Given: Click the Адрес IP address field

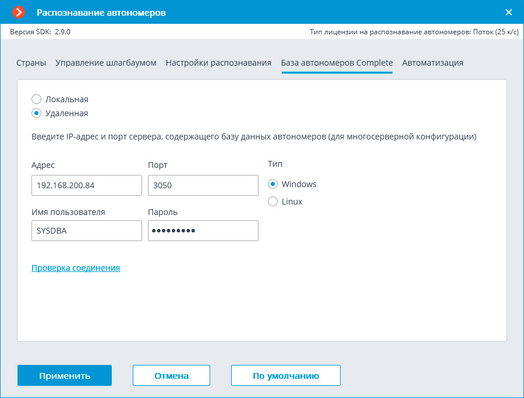Looking at the screenshot, I should tap(87, 185).
